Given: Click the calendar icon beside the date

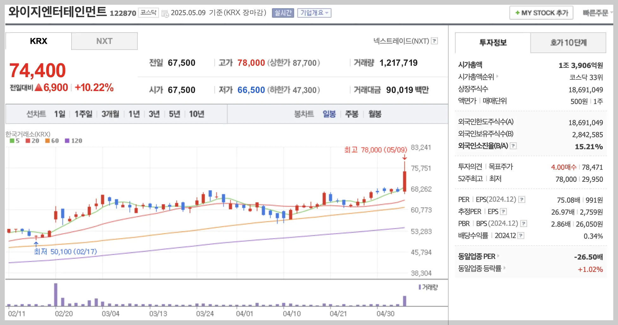Looking at the screenshot, I should tap(165, 13).
